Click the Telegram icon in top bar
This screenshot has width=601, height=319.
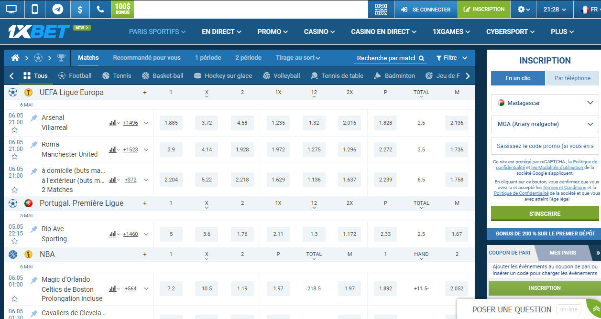(57, 9)
